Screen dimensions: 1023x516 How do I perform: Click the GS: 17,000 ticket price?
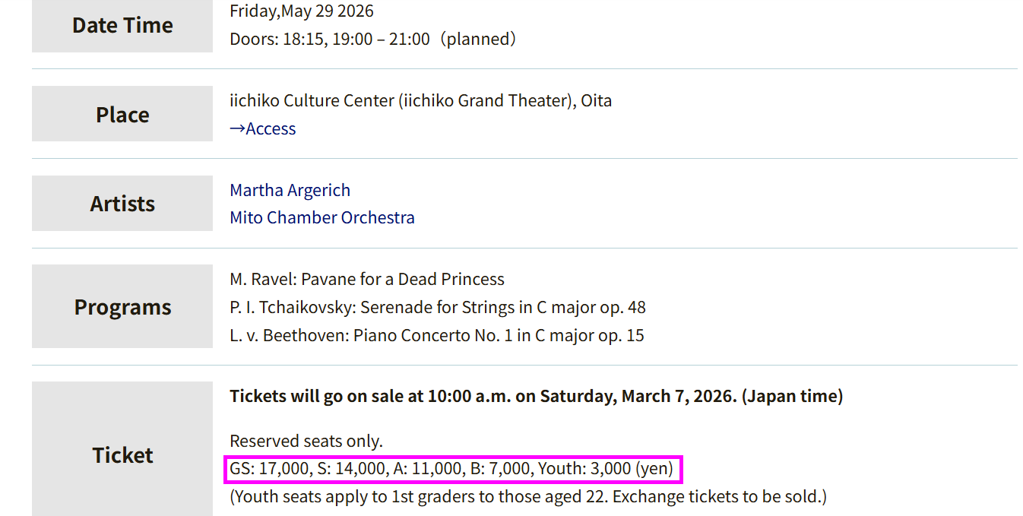click(x=270, y=469)
